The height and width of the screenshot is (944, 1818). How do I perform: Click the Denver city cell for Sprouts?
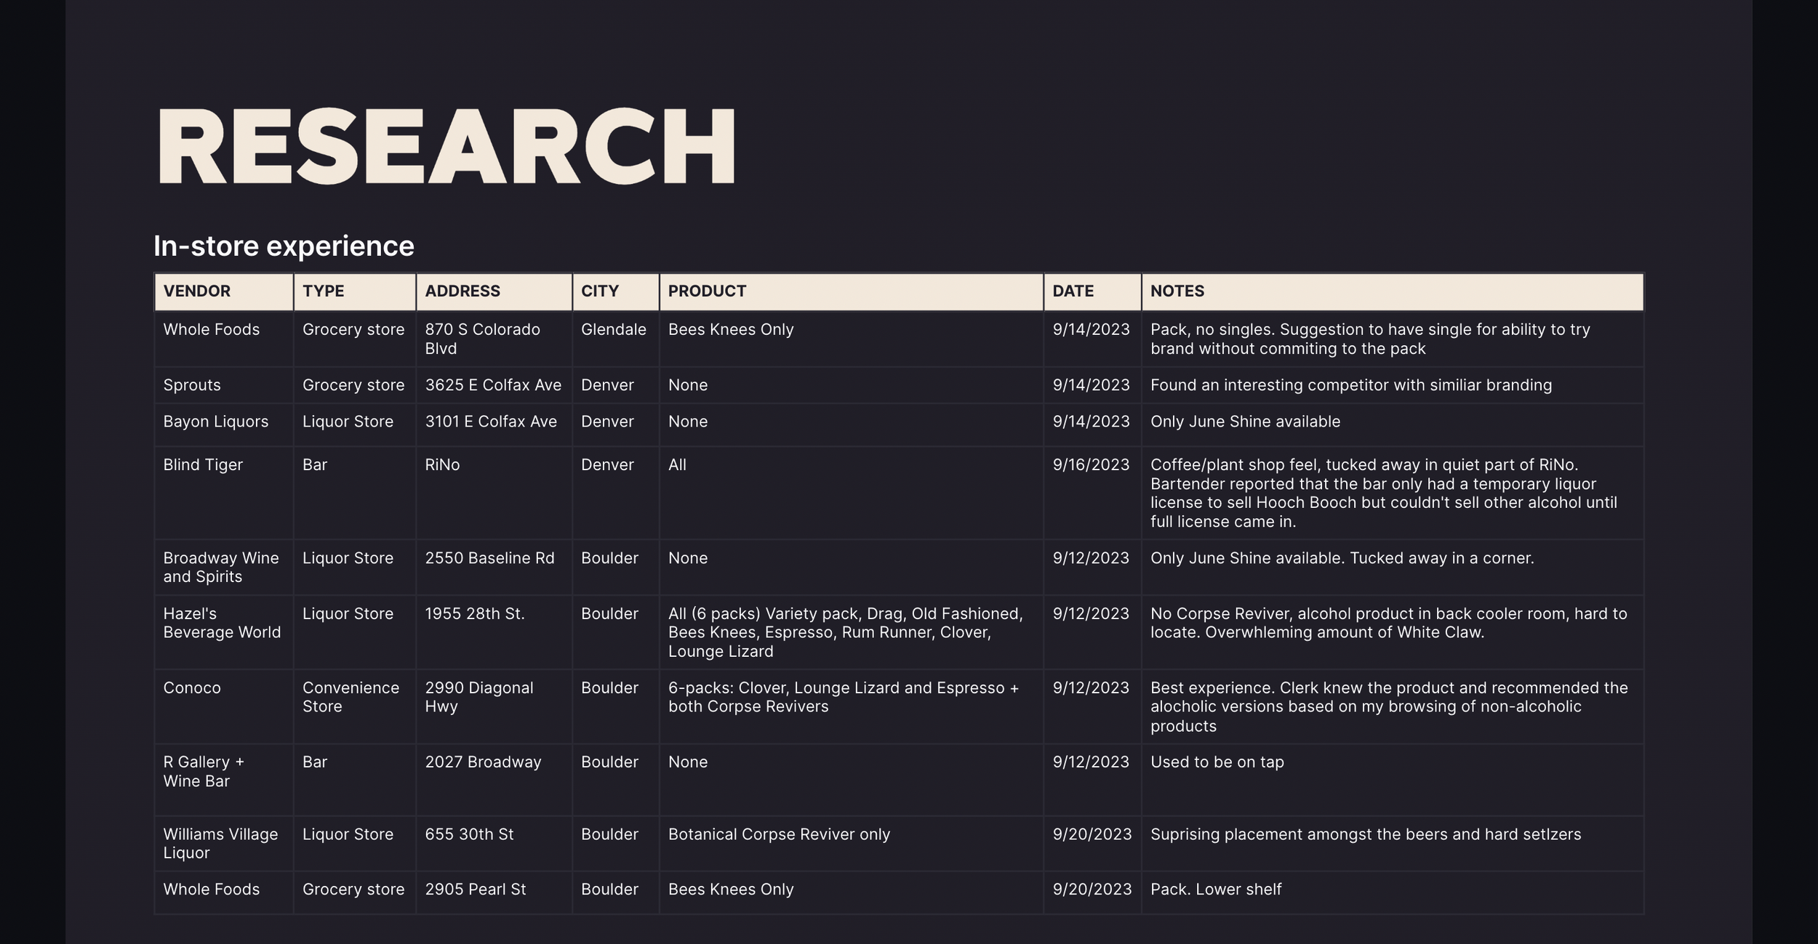[616, 385]
